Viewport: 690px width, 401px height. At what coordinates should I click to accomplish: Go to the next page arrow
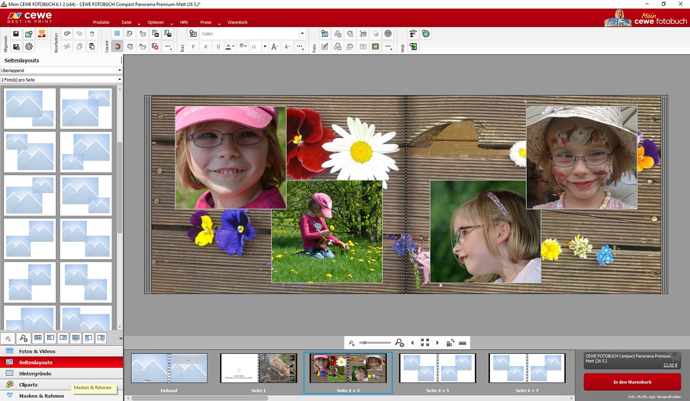pyautogui.click(x=438, y=343)
